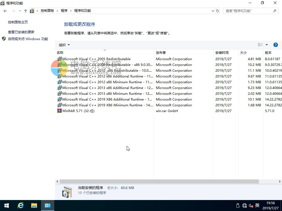This screenshot has width=282, height=211.
Task: Click the installed programs disc icon
Action: [67, 192]
